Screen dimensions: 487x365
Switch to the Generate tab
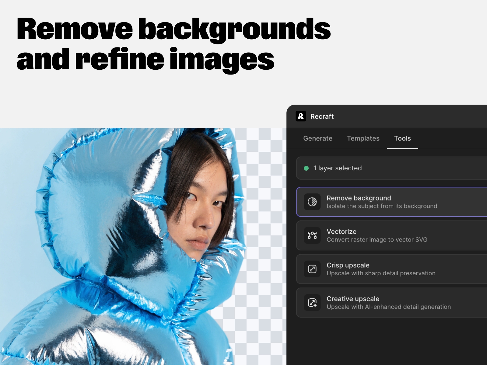tap(318, 138)
